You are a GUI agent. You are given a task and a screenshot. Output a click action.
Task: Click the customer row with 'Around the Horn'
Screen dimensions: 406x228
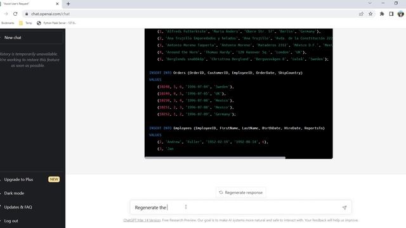[x=232, y=52]
